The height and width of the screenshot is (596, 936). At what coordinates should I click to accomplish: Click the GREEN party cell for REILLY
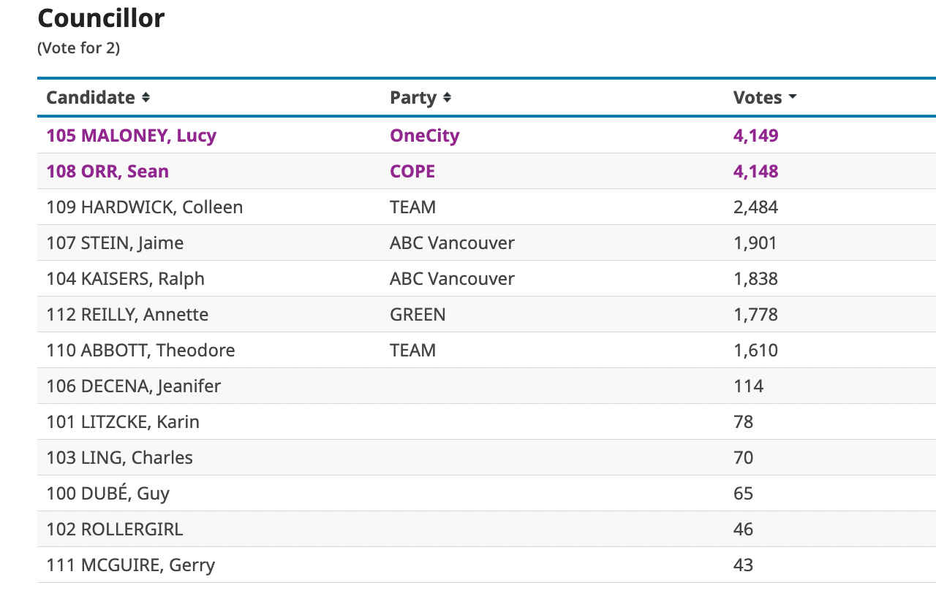(418, 314)
